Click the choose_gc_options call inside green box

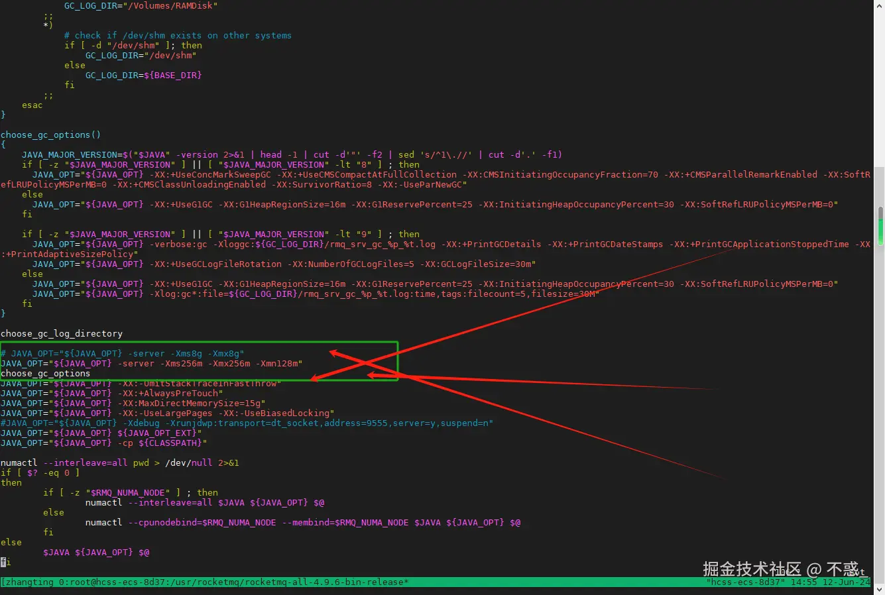pyautogui.click(x=45, y=373)
